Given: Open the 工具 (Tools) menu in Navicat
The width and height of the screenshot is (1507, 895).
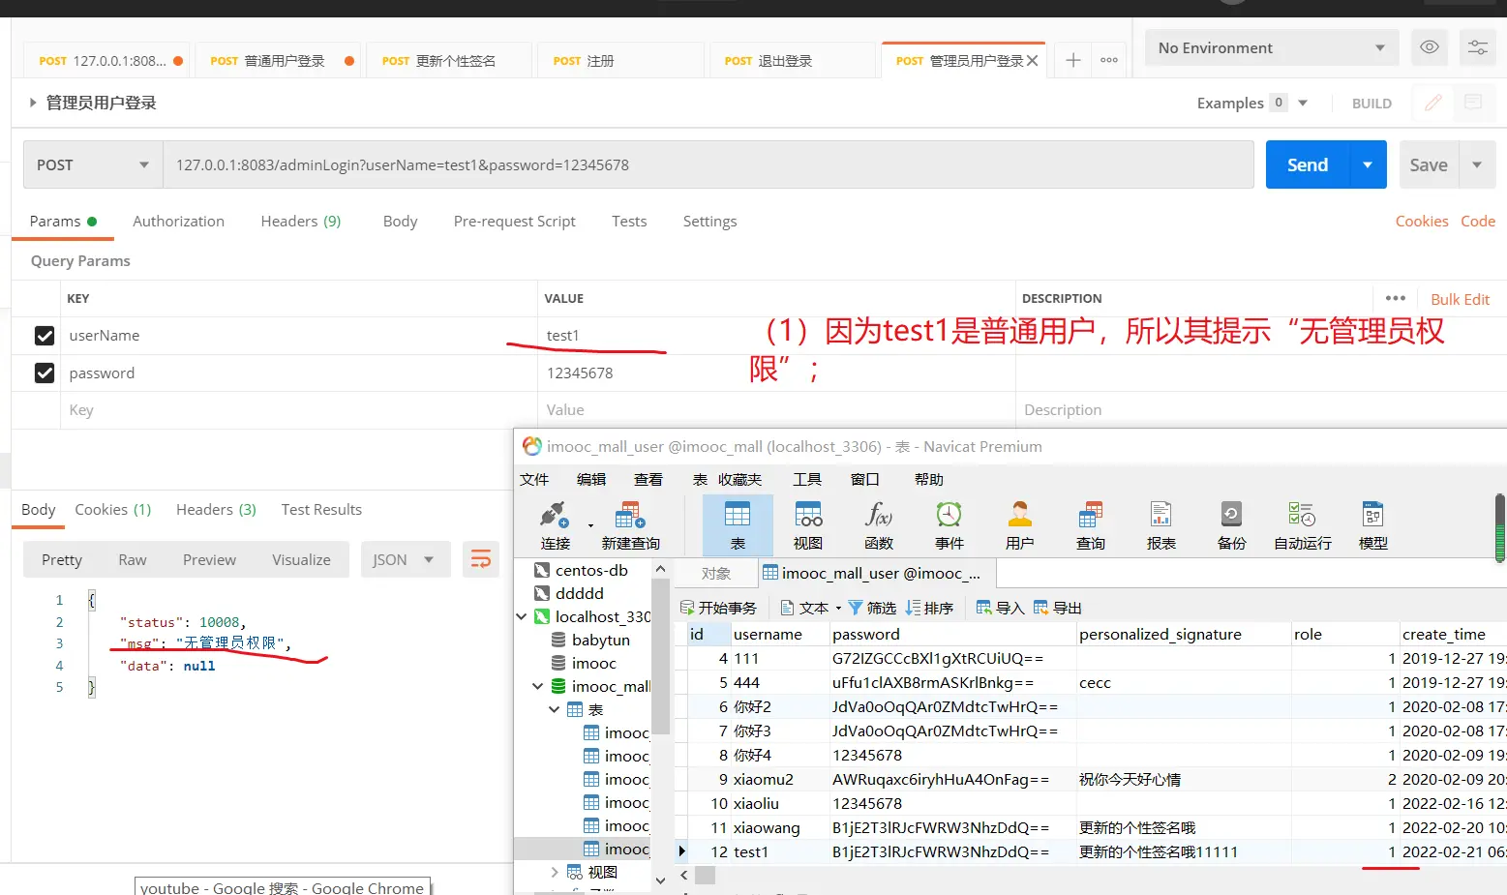Looking at the screenshot, I should [x=806, y=480].
